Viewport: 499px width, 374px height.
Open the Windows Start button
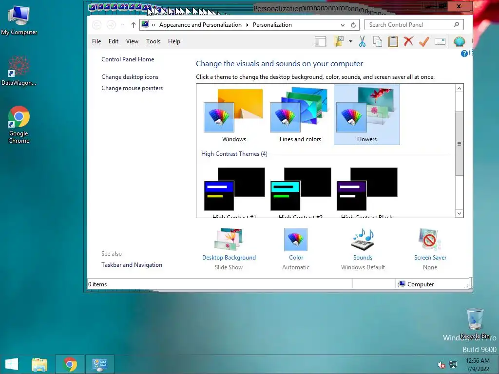12,364
